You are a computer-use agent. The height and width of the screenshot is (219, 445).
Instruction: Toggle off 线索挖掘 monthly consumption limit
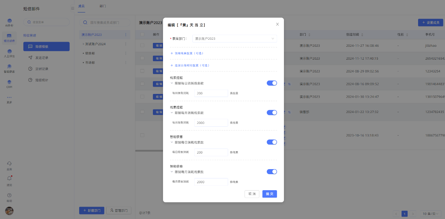tap(272, 113)
